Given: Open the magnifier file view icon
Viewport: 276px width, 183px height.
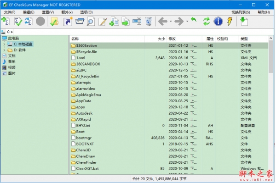Looking at the screenshot, I should click(91, 22).
